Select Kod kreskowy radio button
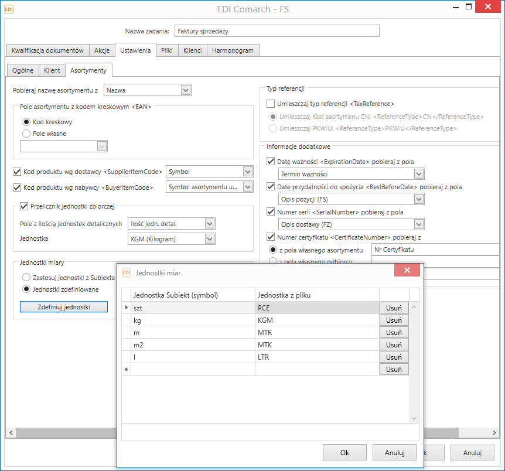 tap(26, 122)
